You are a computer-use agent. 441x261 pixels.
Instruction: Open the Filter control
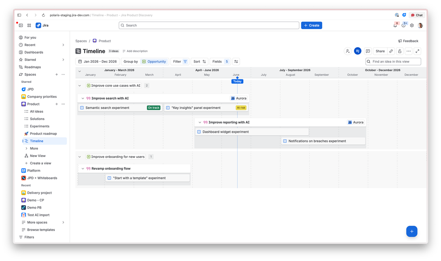click(180, 62)
